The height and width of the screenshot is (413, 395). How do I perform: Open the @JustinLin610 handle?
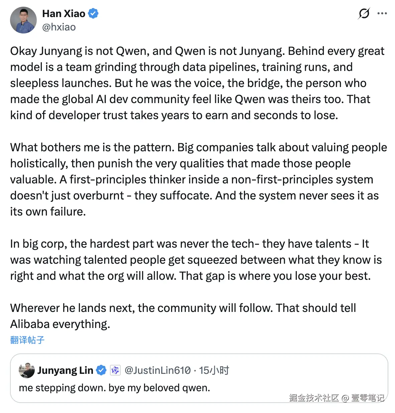click(157, 370)
